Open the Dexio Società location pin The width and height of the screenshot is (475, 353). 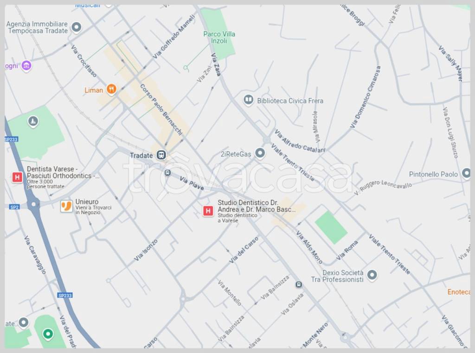[372, 275]
